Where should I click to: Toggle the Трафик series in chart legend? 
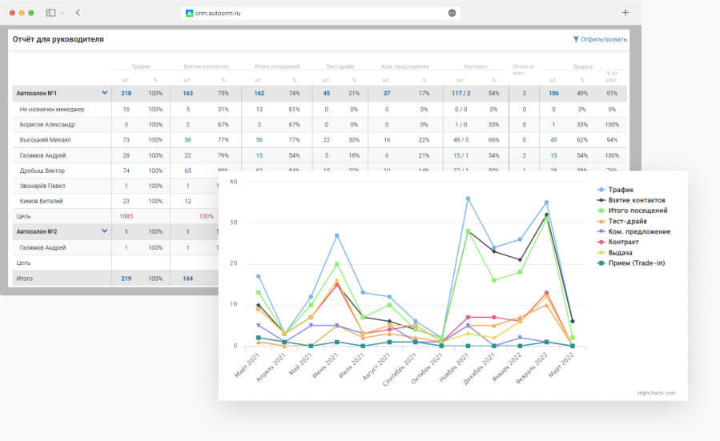point(623,190)
